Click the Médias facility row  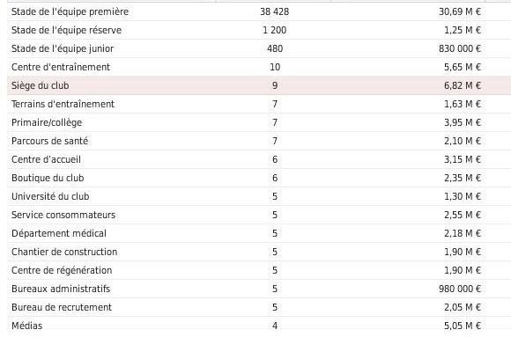click(x=259, y=326)
